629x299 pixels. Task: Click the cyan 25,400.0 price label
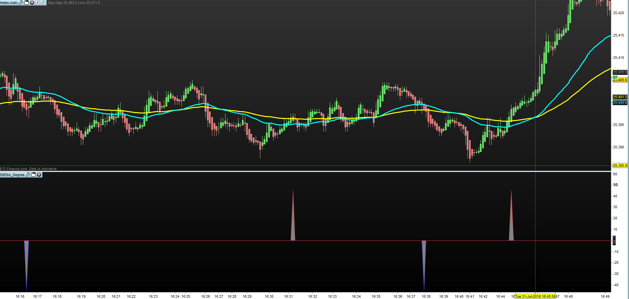click(x=620, y=103)
